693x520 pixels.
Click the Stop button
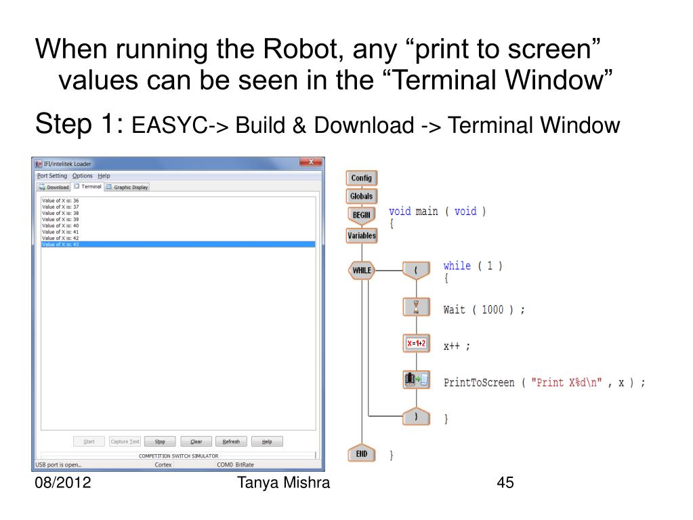(x=160, y=441)
